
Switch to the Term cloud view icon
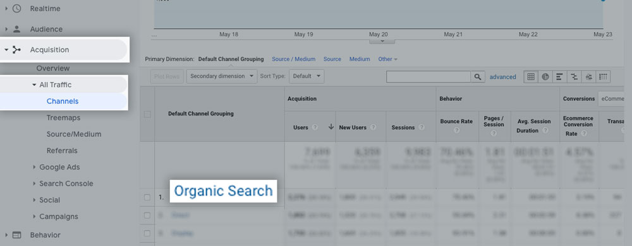(588, 76)
